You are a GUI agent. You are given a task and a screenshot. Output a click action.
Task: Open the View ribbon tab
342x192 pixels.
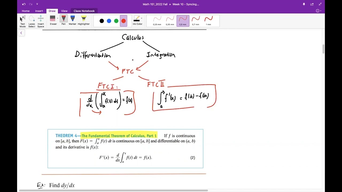pos(64,11)
